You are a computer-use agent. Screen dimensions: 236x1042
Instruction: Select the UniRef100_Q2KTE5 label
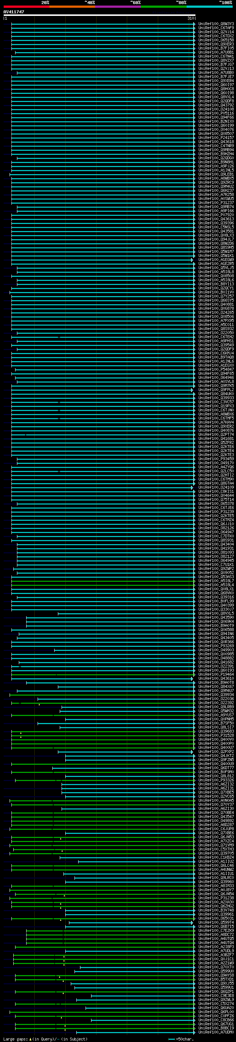coord(216,516)
